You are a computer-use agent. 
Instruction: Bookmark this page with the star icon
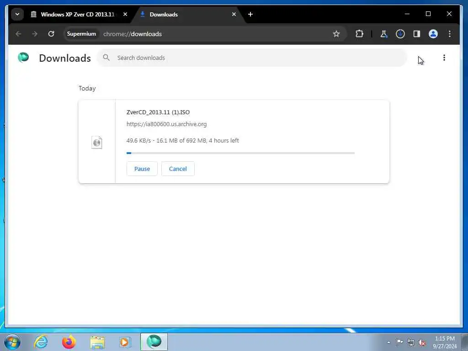tap(336, 34)
